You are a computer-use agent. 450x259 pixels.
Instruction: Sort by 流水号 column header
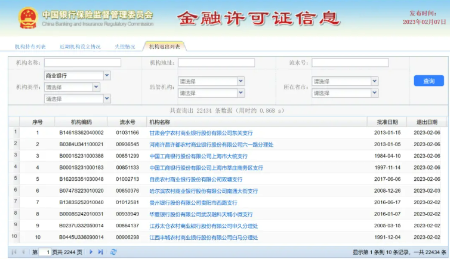coord(128,122)
